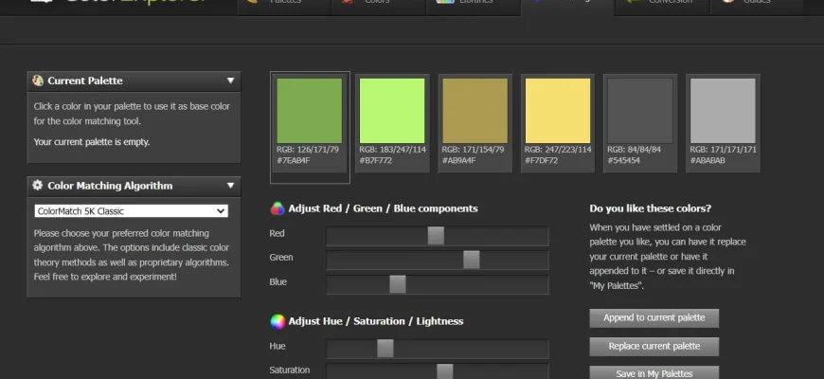Select the yellow #F7DF72 swatch

pos(558,111)
